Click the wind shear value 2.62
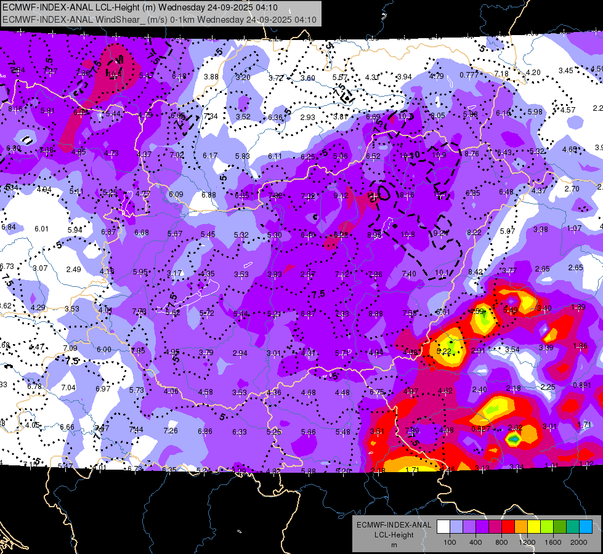 (515, 428)
